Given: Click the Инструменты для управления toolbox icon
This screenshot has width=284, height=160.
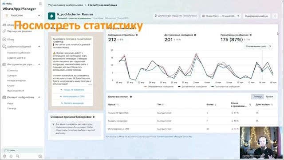Looking at the screenshot, I should click(4, 64).
